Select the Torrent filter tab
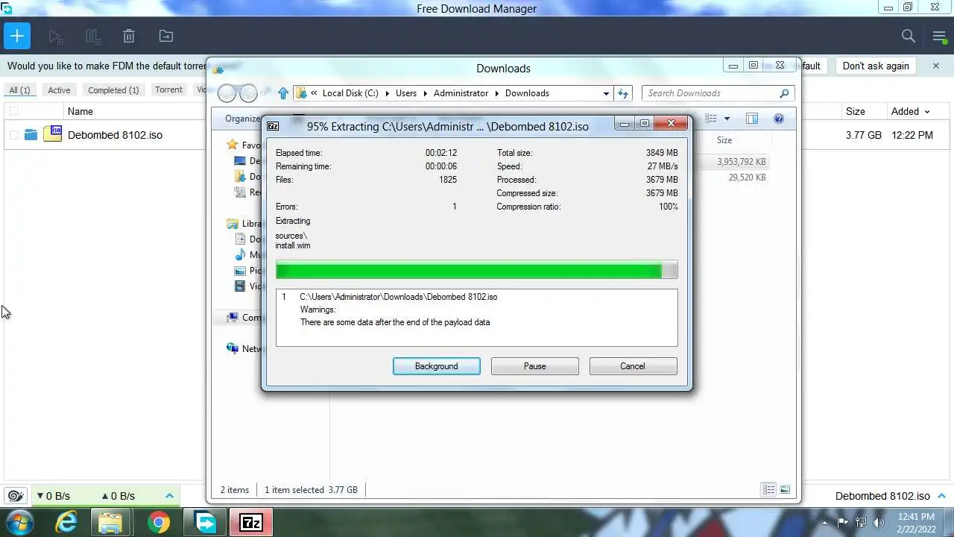954x537 pixels. (x=168, y=89)
